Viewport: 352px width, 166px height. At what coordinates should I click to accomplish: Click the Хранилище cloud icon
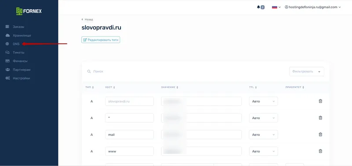coord(7,35)
